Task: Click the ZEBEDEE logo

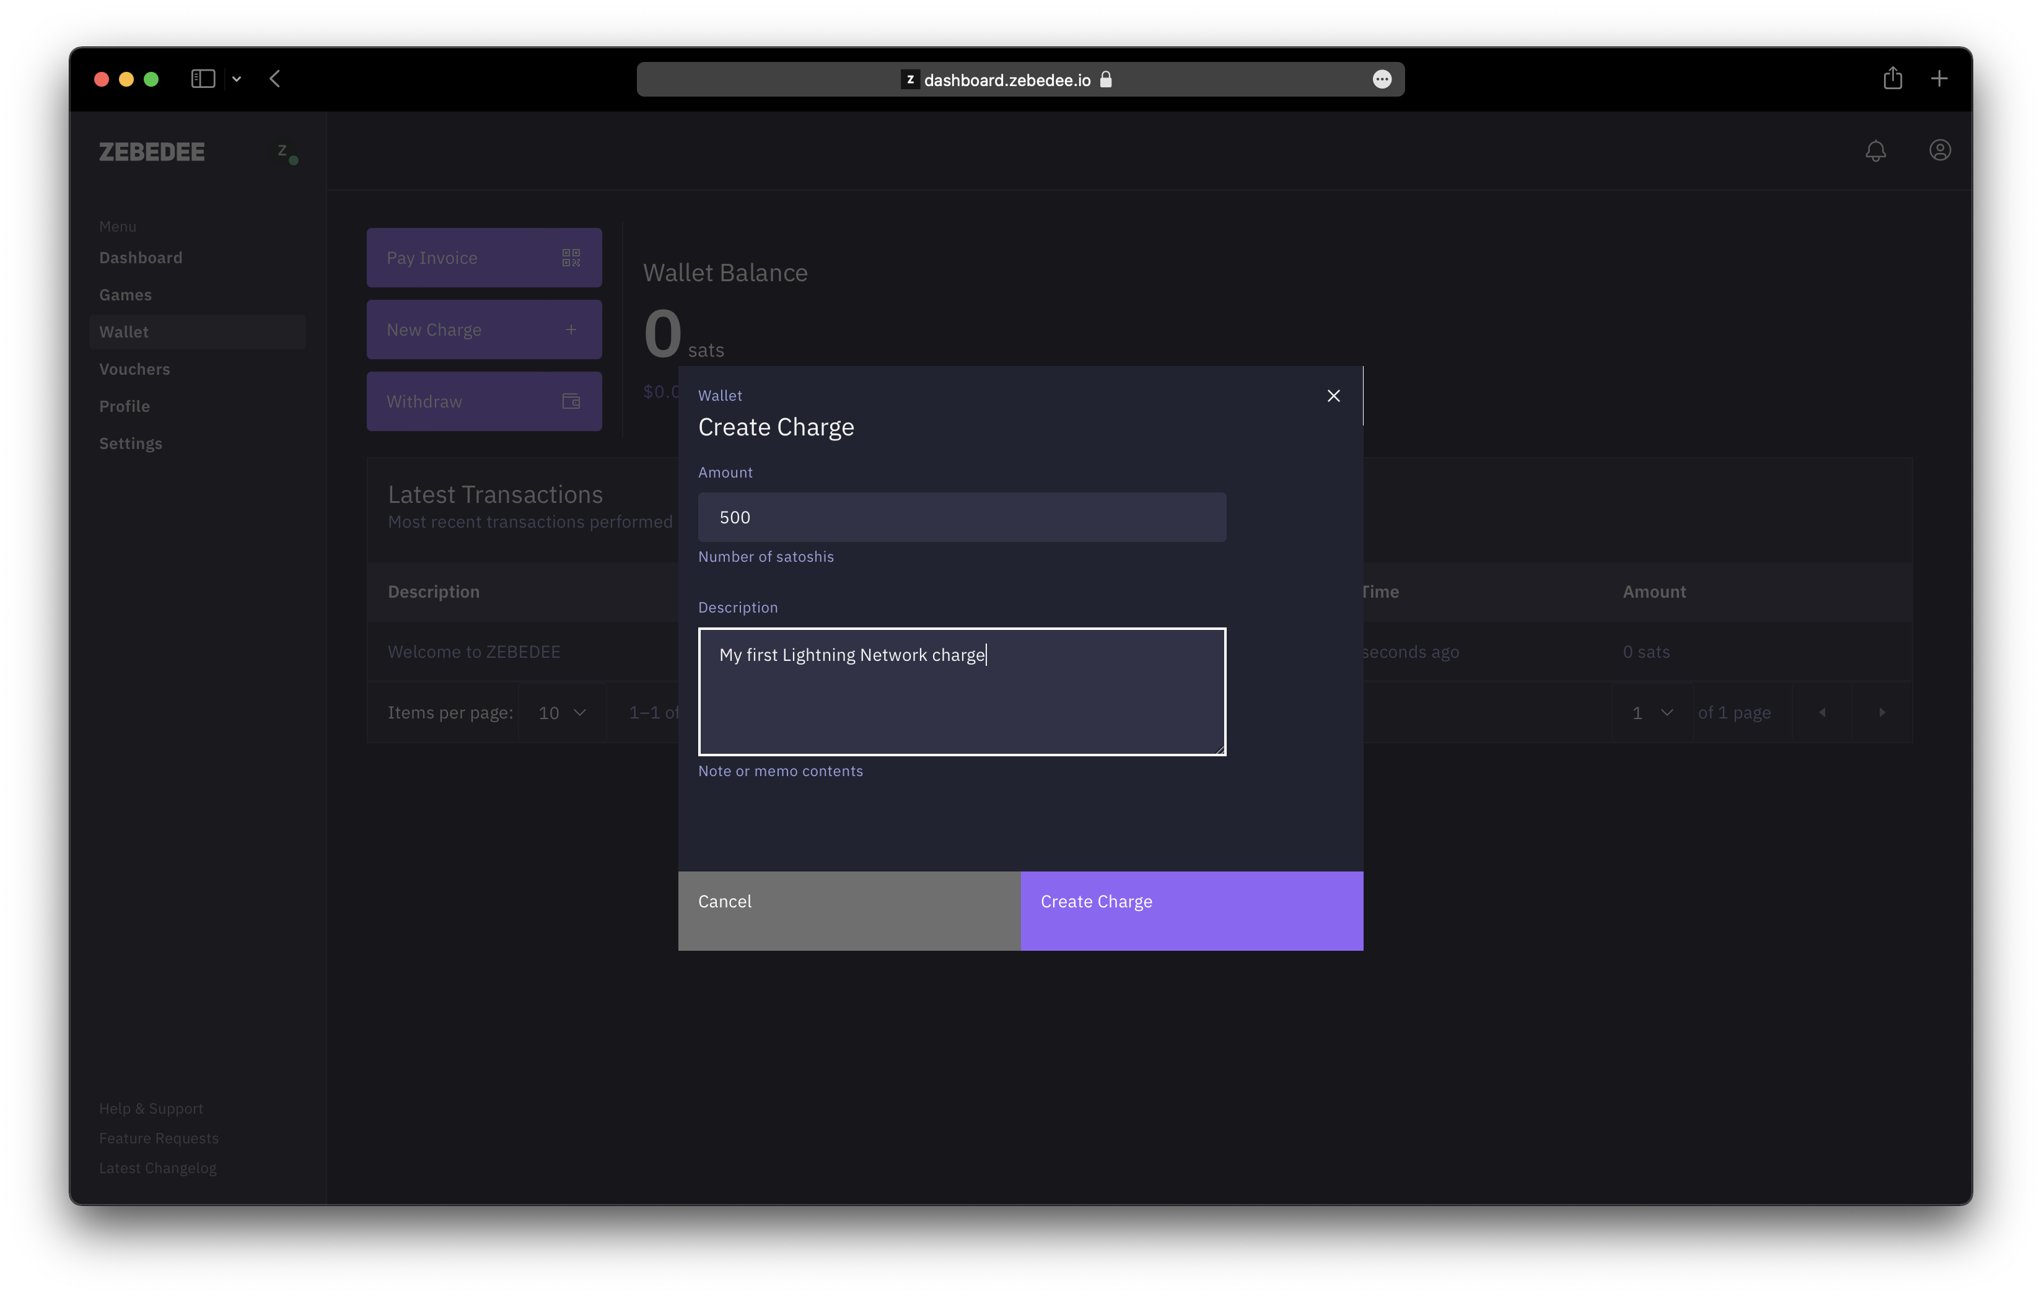Action: 152,152
